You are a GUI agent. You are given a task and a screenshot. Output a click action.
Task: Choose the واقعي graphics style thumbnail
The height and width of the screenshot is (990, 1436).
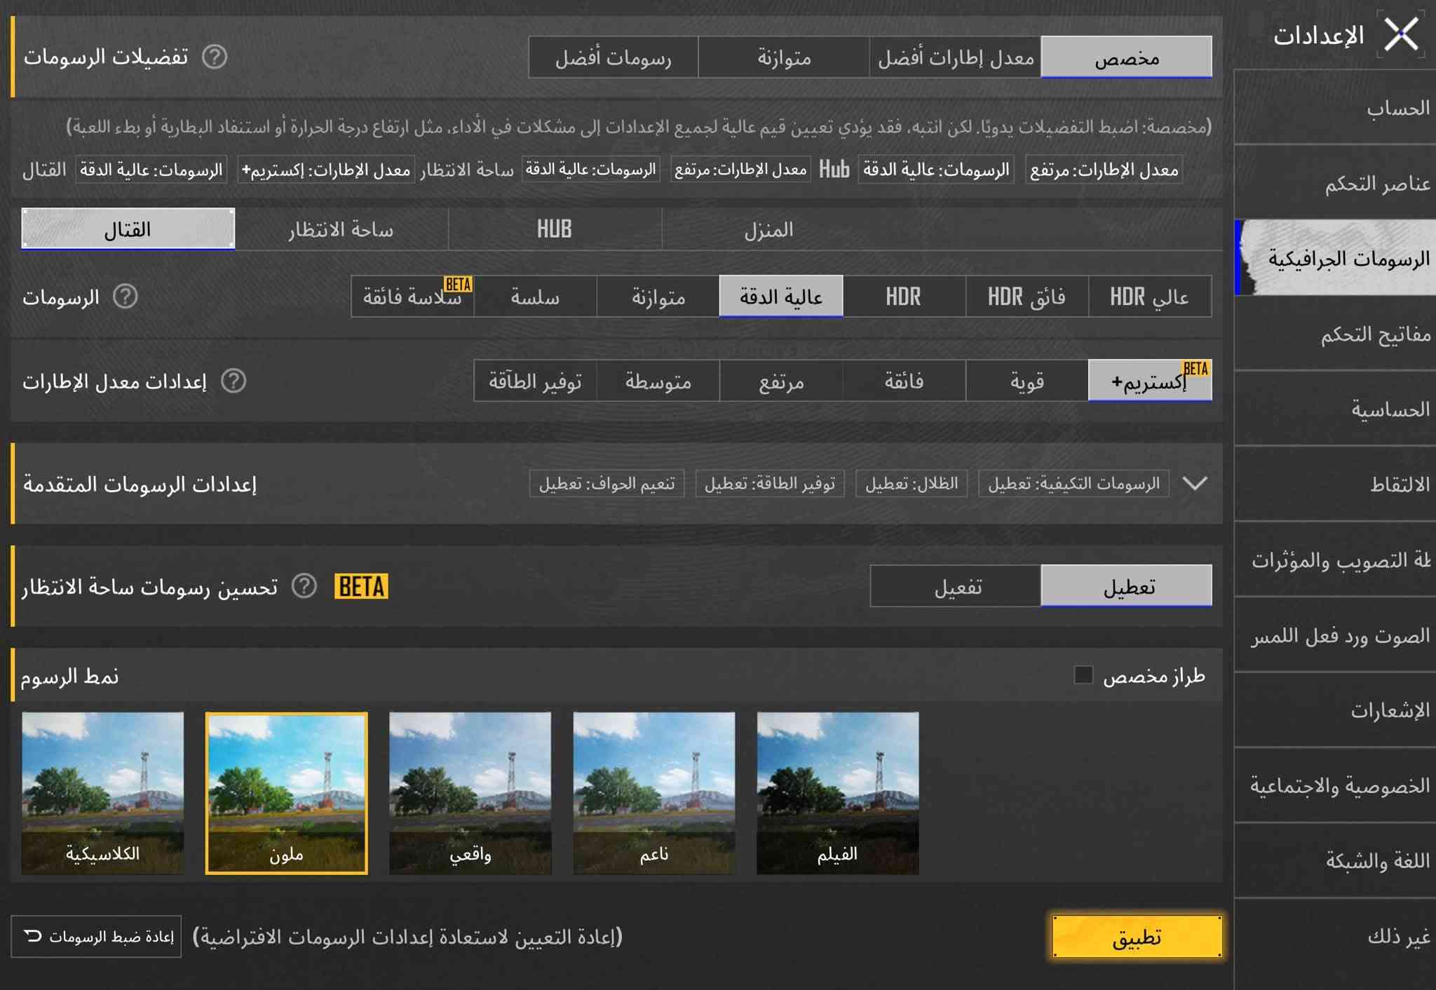(x=470, y=793)
